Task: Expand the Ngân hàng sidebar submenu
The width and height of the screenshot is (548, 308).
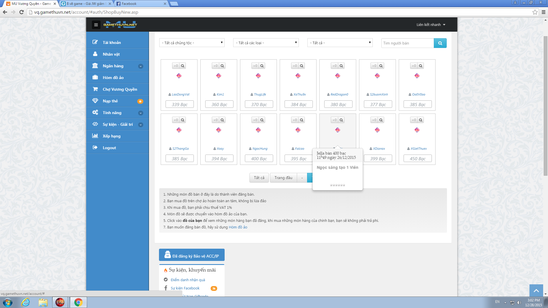Action: click(x=140, y=66)
